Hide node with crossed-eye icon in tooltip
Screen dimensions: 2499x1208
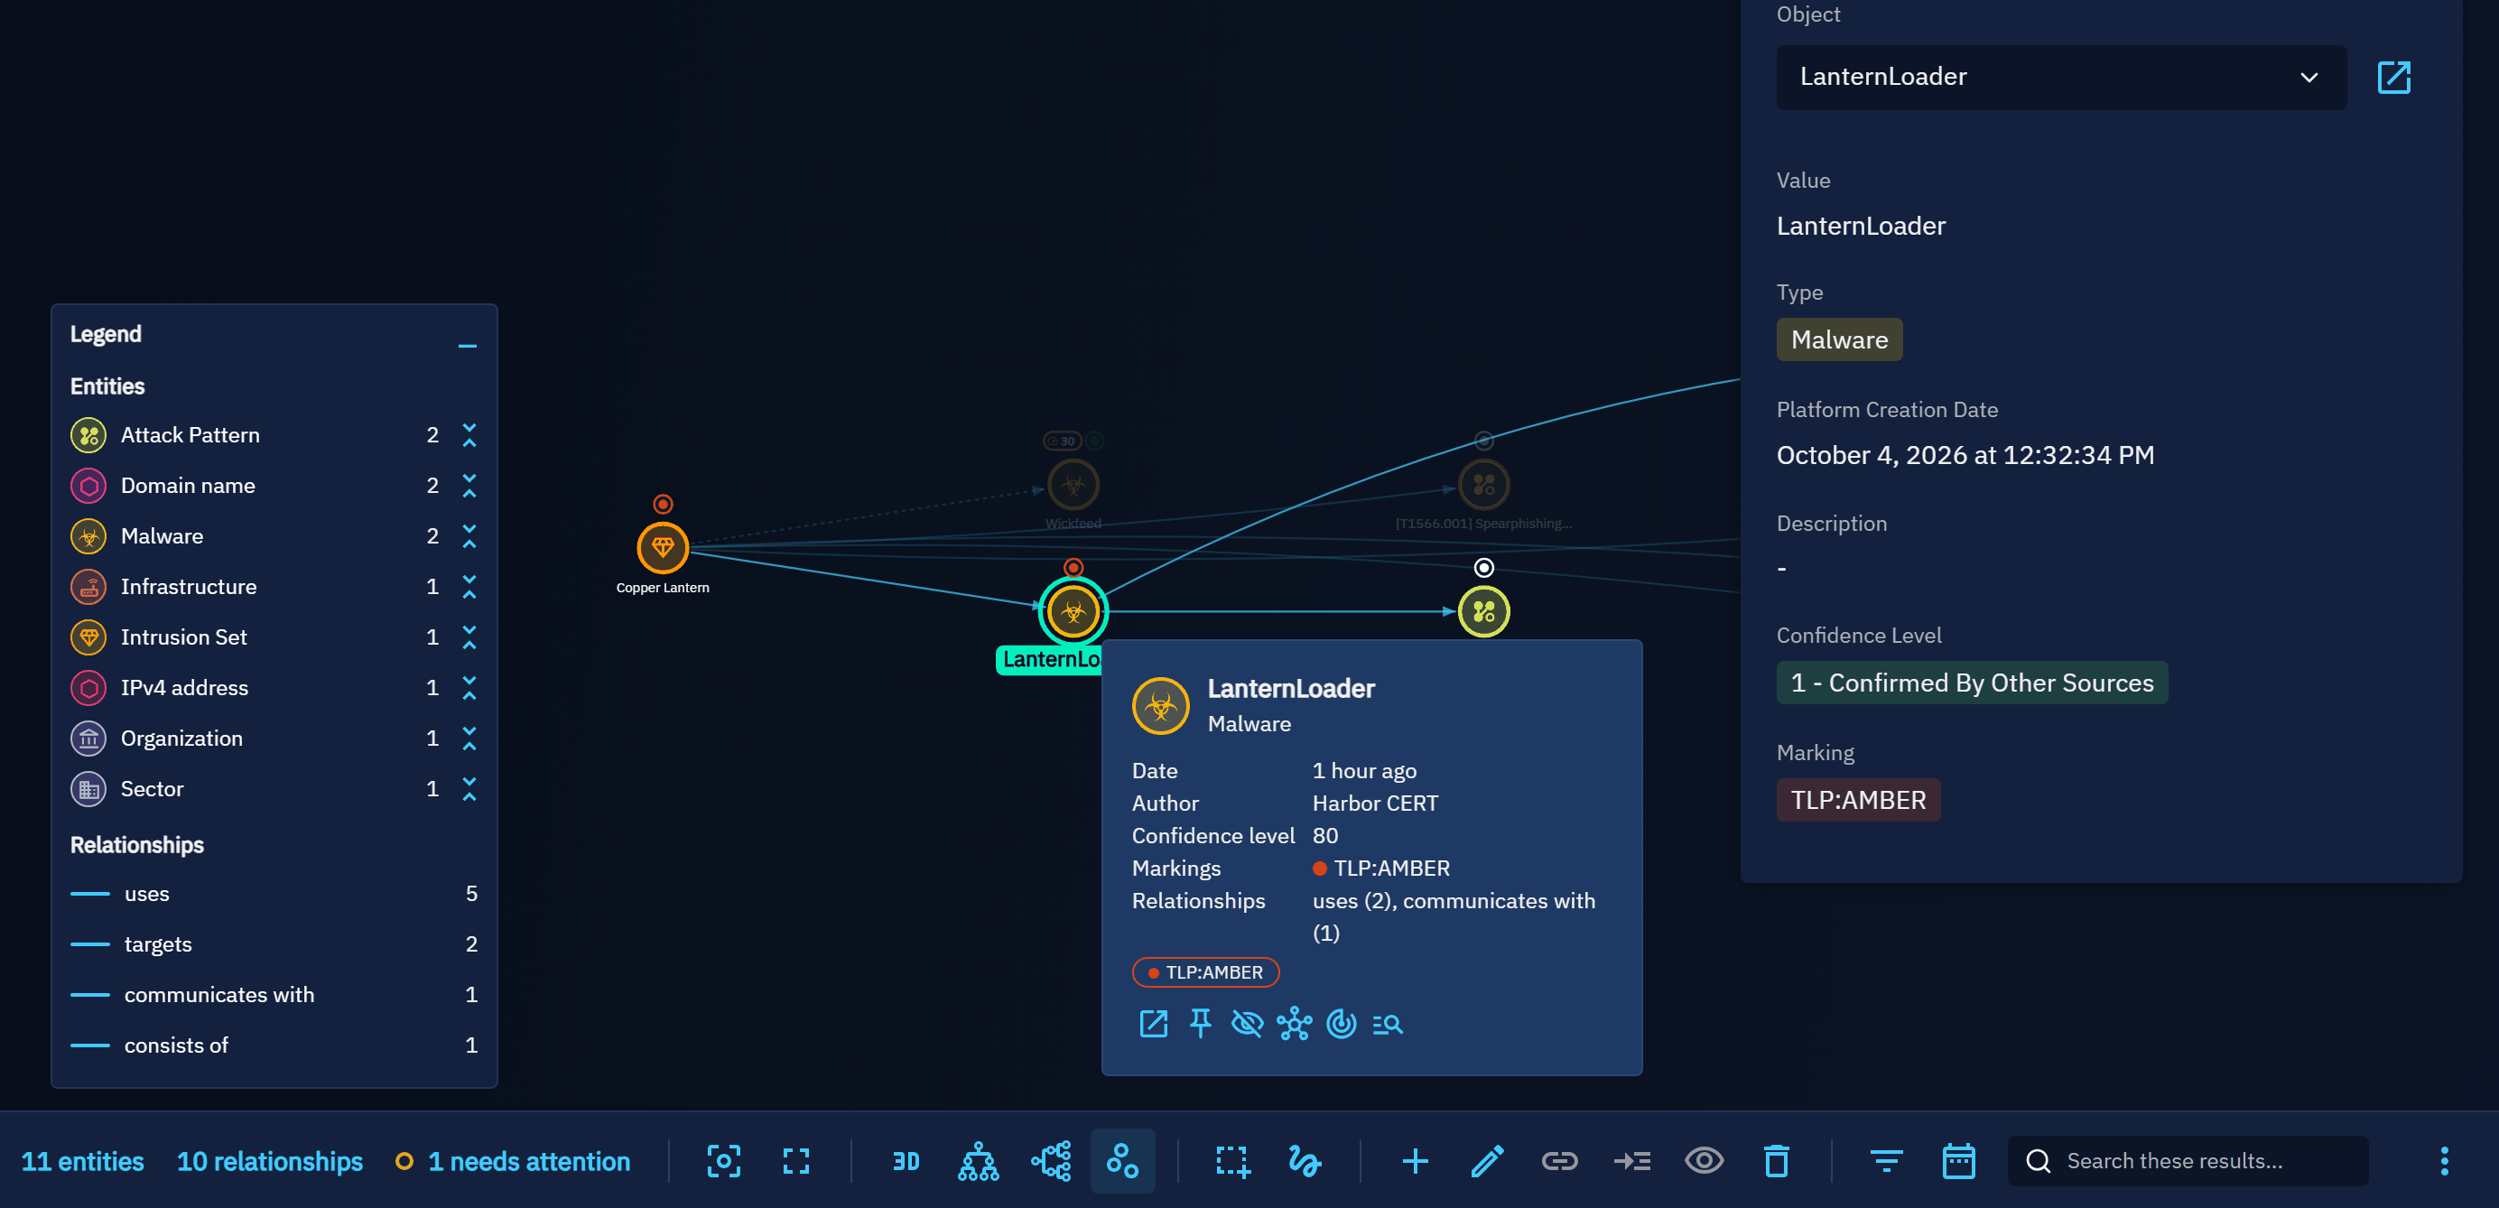point(1248,1024)
